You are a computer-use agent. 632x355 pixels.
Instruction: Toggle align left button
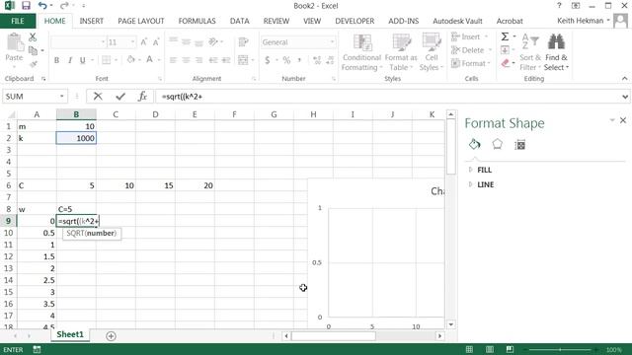tap(173, 60)
